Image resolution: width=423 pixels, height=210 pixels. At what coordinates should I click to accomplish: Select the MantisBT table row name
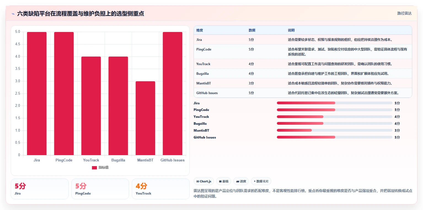[204, 83]
